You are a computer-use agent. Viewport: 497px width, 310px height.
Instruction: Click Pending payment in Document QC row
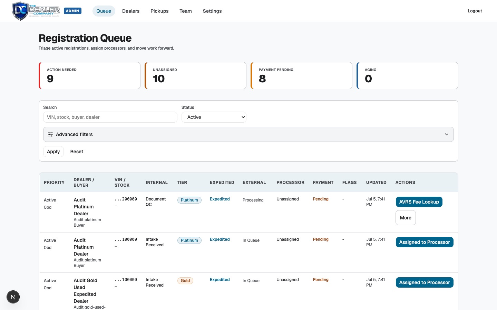[x=321, y=199]
